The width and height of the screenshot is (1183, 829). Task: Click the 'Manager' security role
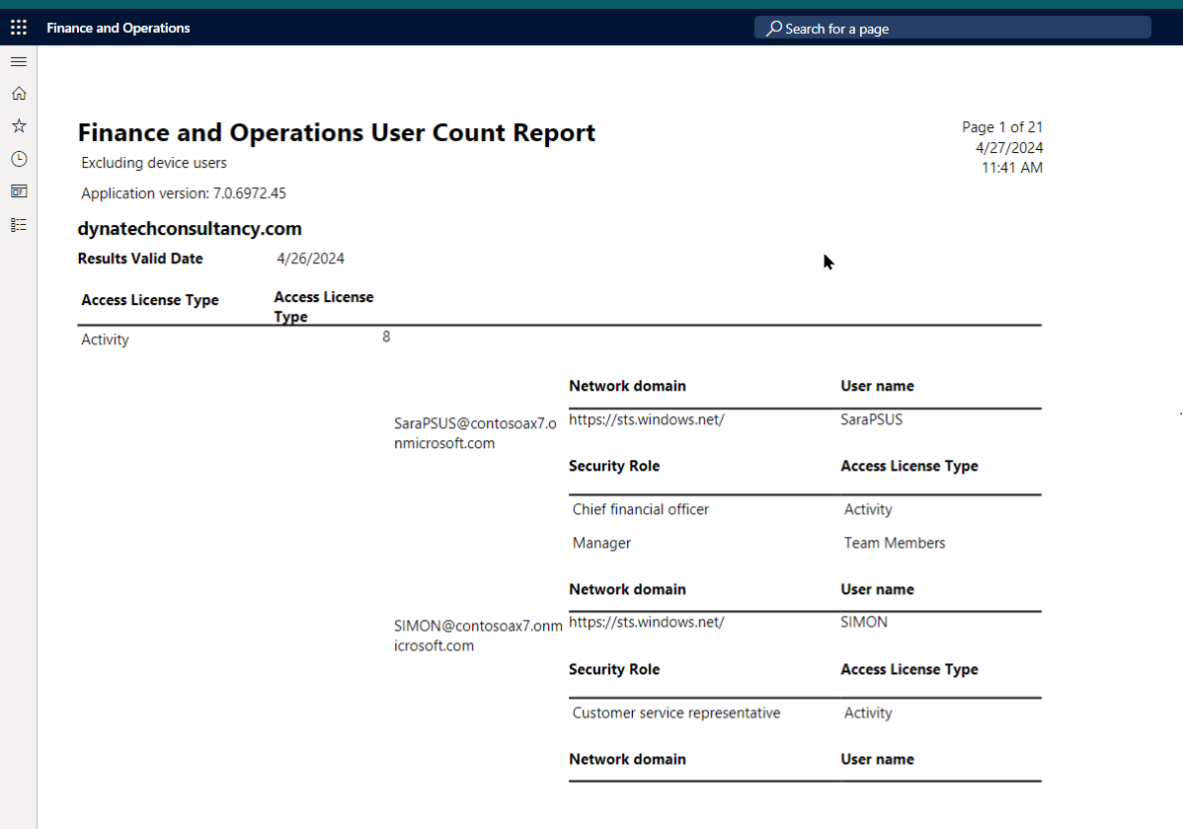point(601,543)
